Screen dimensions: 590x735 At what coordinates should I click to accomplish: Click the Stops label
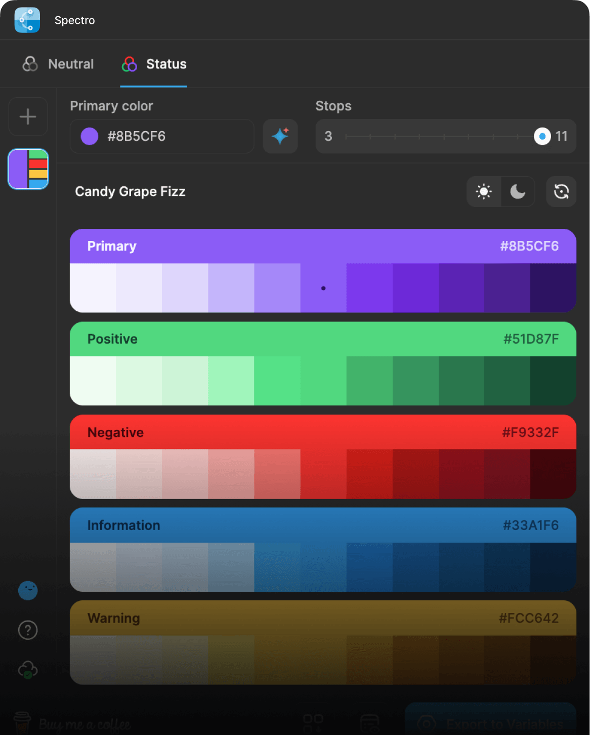333,106
